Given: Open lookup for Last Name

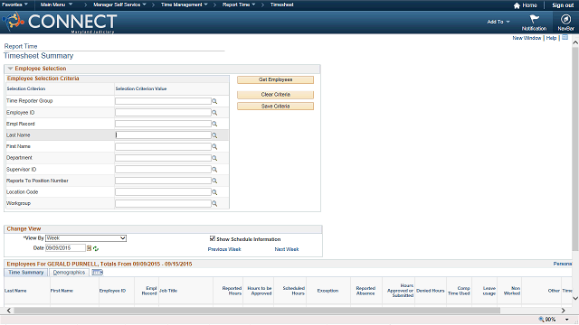Looking at the screenshot, I should pyautogui.click(x=214, y=135).
